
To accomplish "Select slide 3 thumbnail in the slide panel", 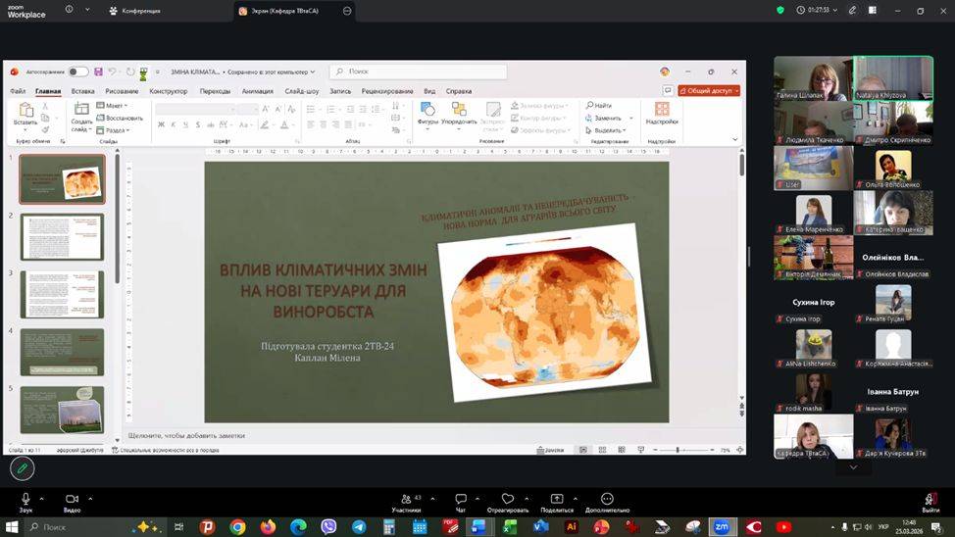I will (x=62, y=294).
